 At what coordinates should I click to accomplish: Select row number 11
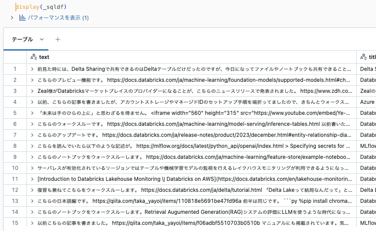pyautogui.click(x=15, y=179)
